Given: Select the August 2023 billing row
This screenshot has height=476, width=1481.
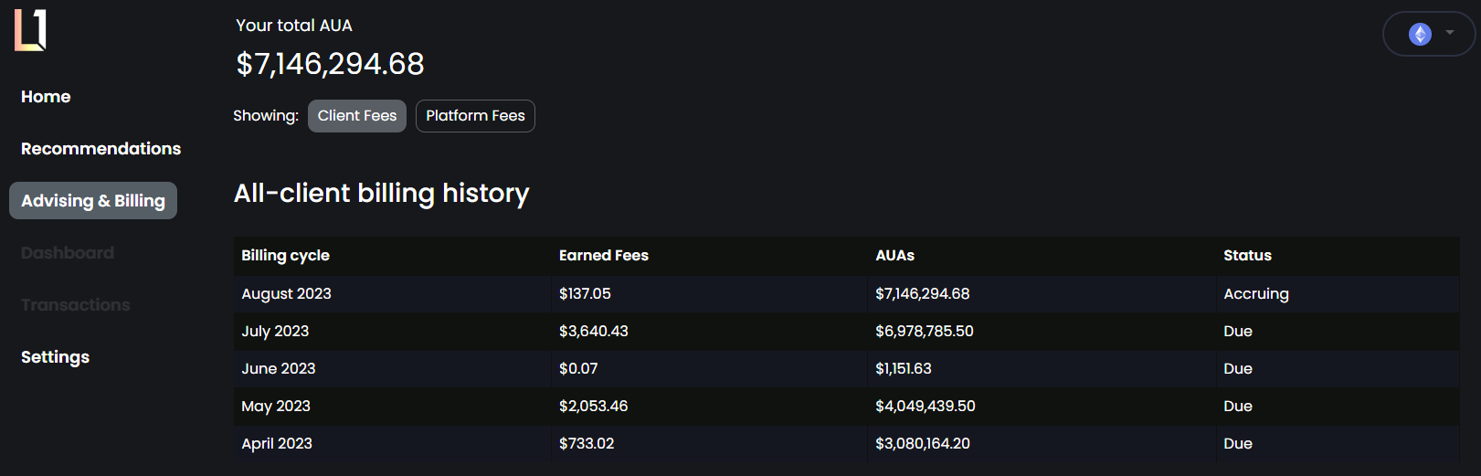Looking at the screenshot, I should (286, 294).
